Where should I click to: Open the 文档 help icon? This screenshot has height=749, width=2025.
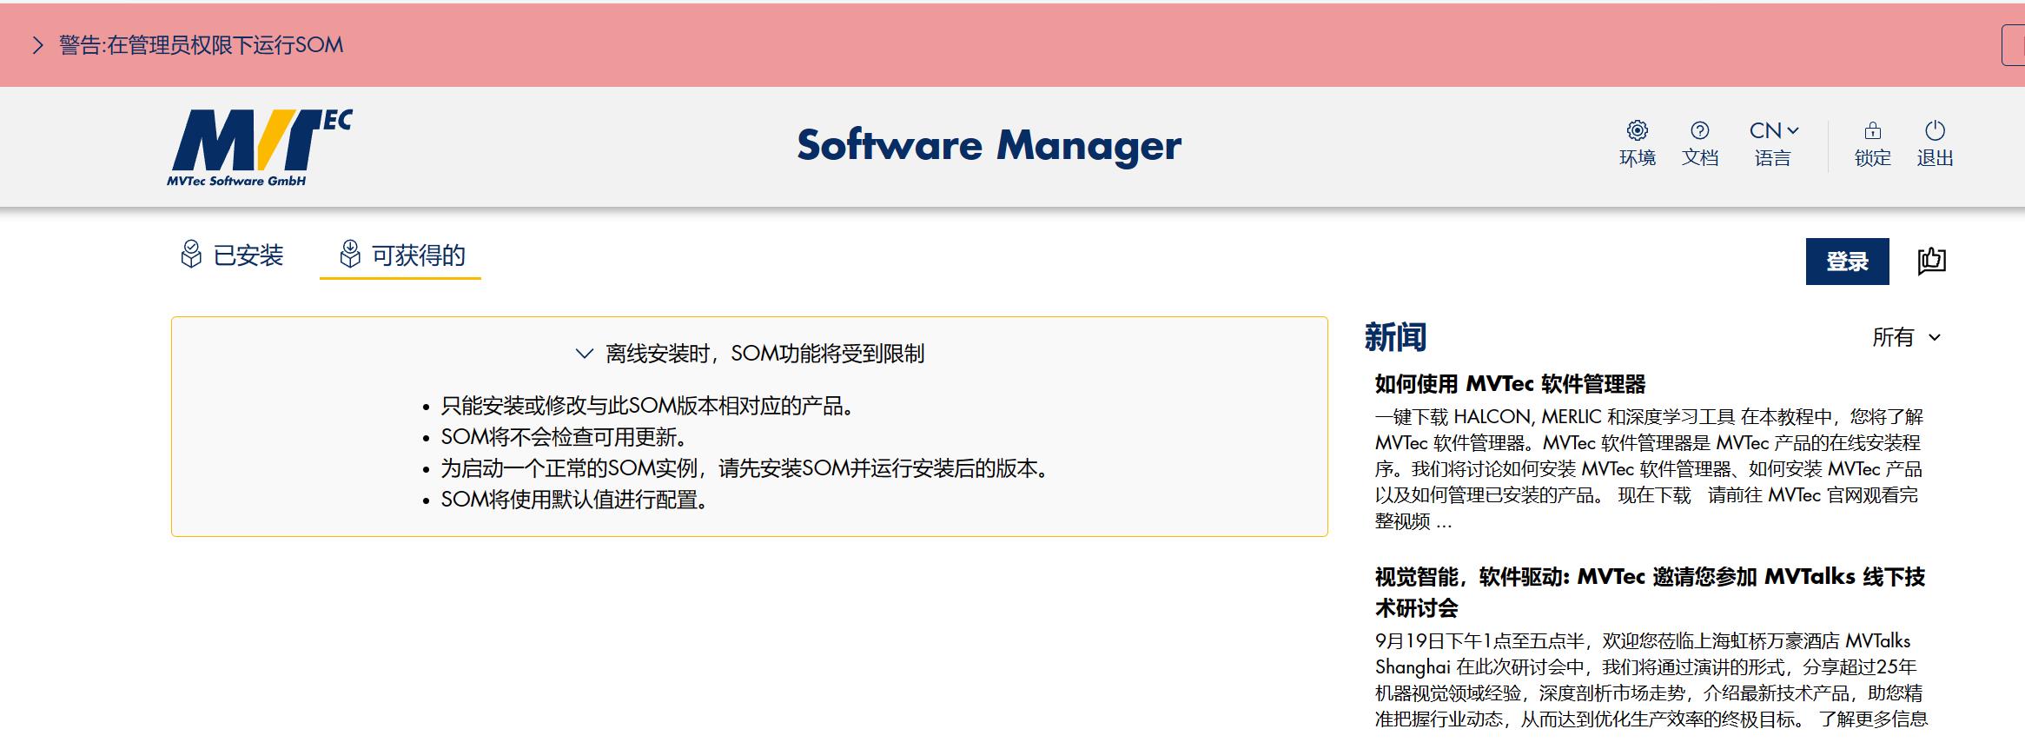tap(1699, 130)
